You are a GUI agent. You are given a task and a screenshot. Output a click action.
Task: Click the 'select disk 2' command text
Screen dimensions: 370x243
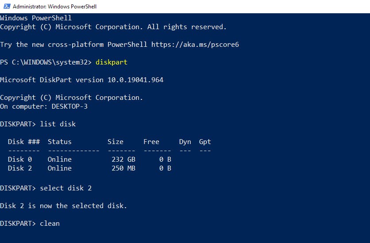pyautogui.click(x=66, y=188)
